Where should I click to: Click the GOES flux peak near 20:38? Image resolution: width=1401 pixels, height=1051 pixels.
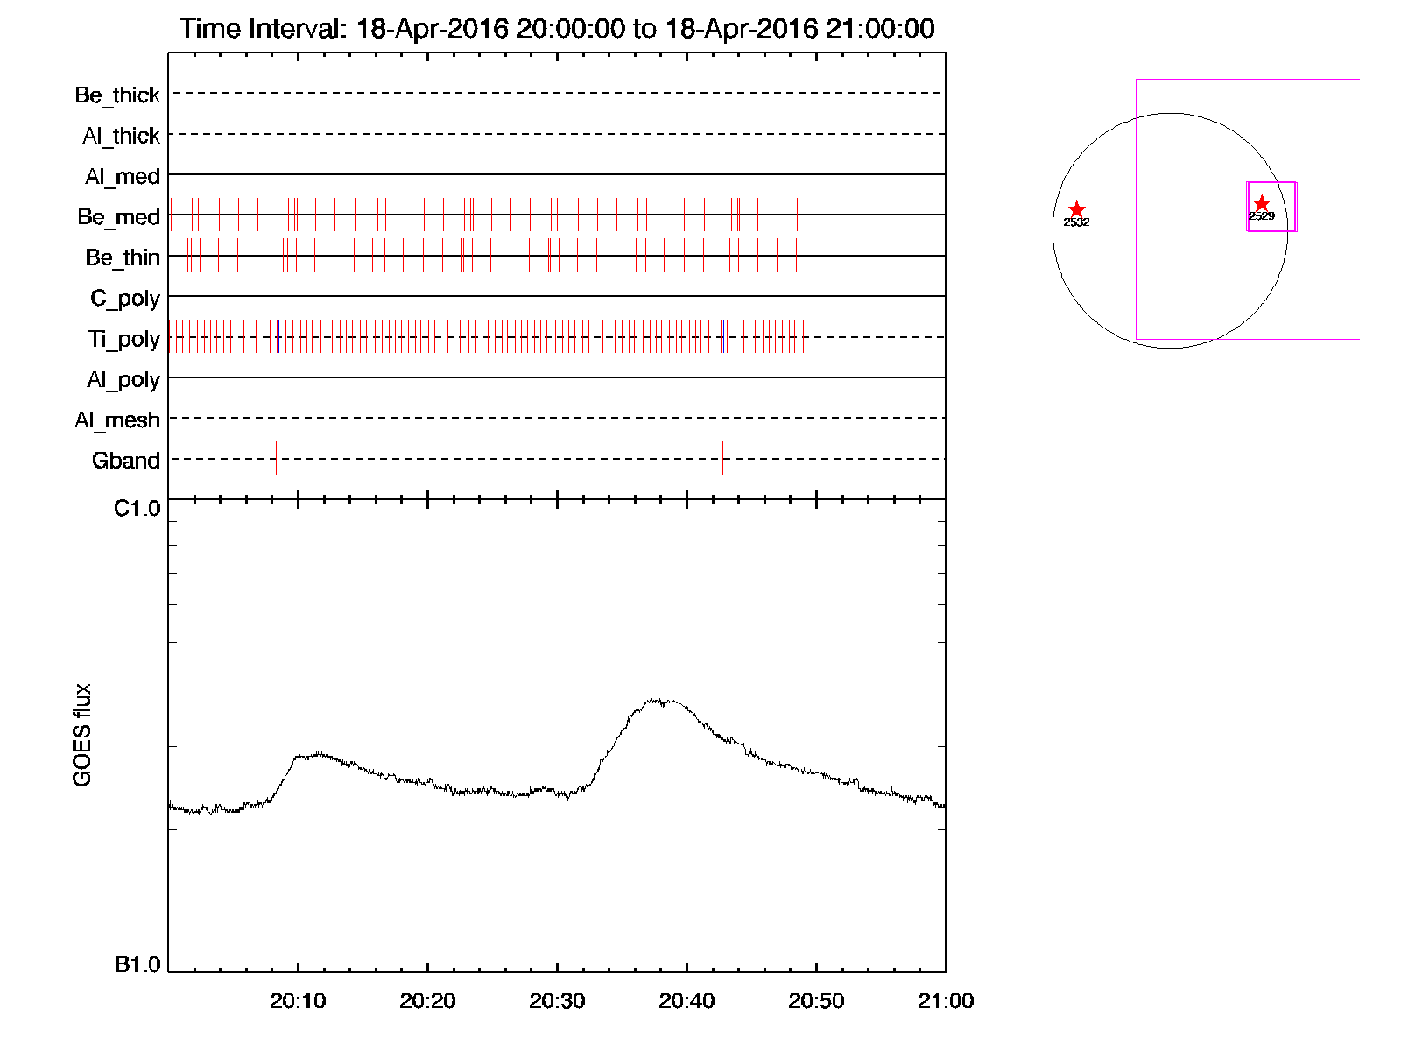[x=657, y=701]
